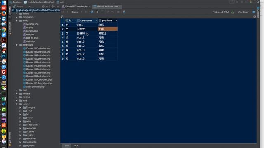
Task: Open the Database tool window side tab
Action: (x=258, y=12)
